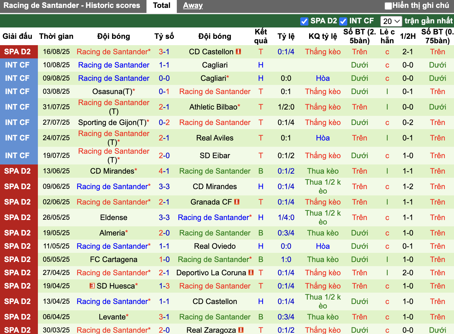The width and height of the screenshot is (454, 334).
Task: Click the 3-3 score against Eldense
Action: [164, 218]
